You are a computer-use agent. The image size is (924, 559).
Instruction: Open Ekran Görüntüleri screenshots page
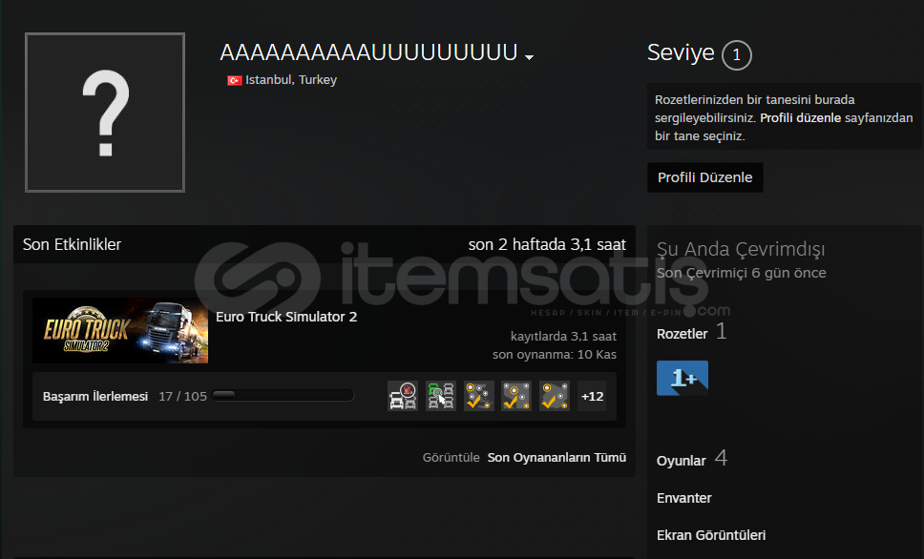point(711,535)
